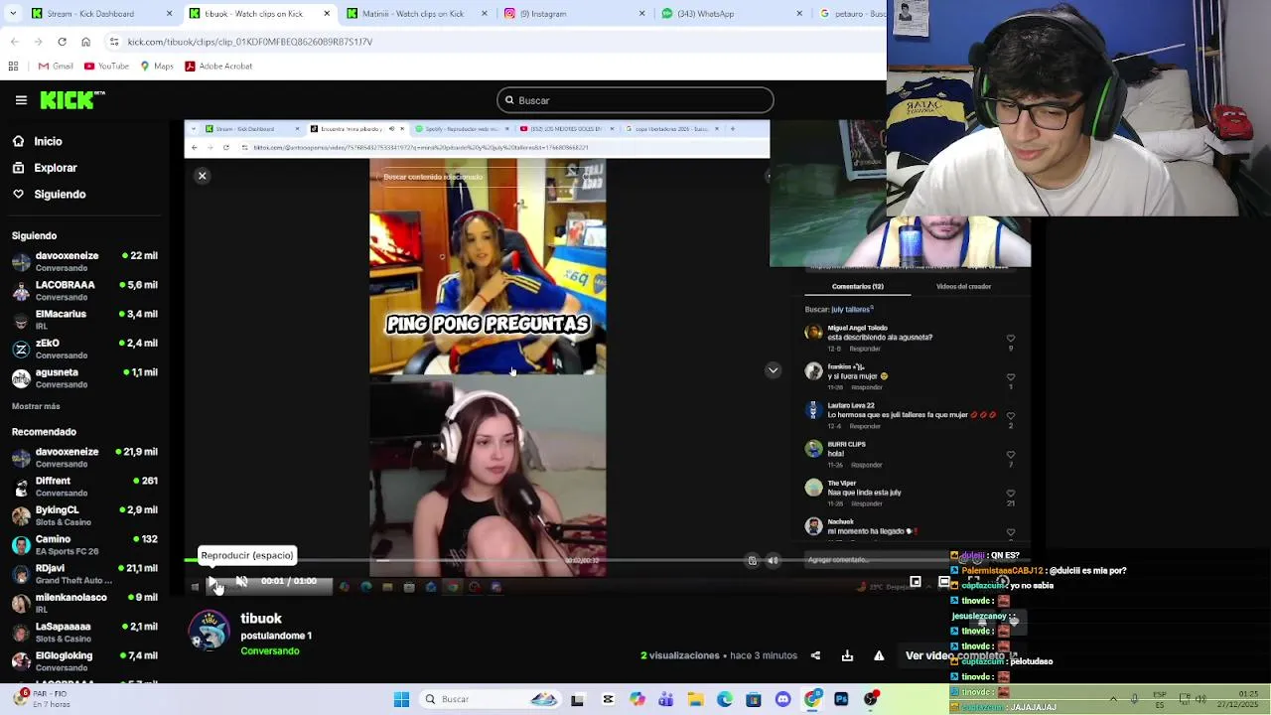Like BURRI CLIPS' comment
This screenshot has width=1271, height=715.
click(1011, 455)
